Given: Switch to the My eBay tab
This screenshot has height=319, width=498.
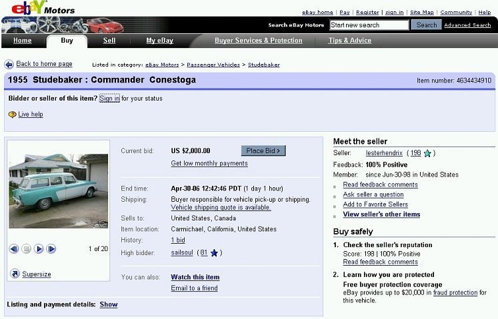Looking at the screenshot, I should click(160, 41).
